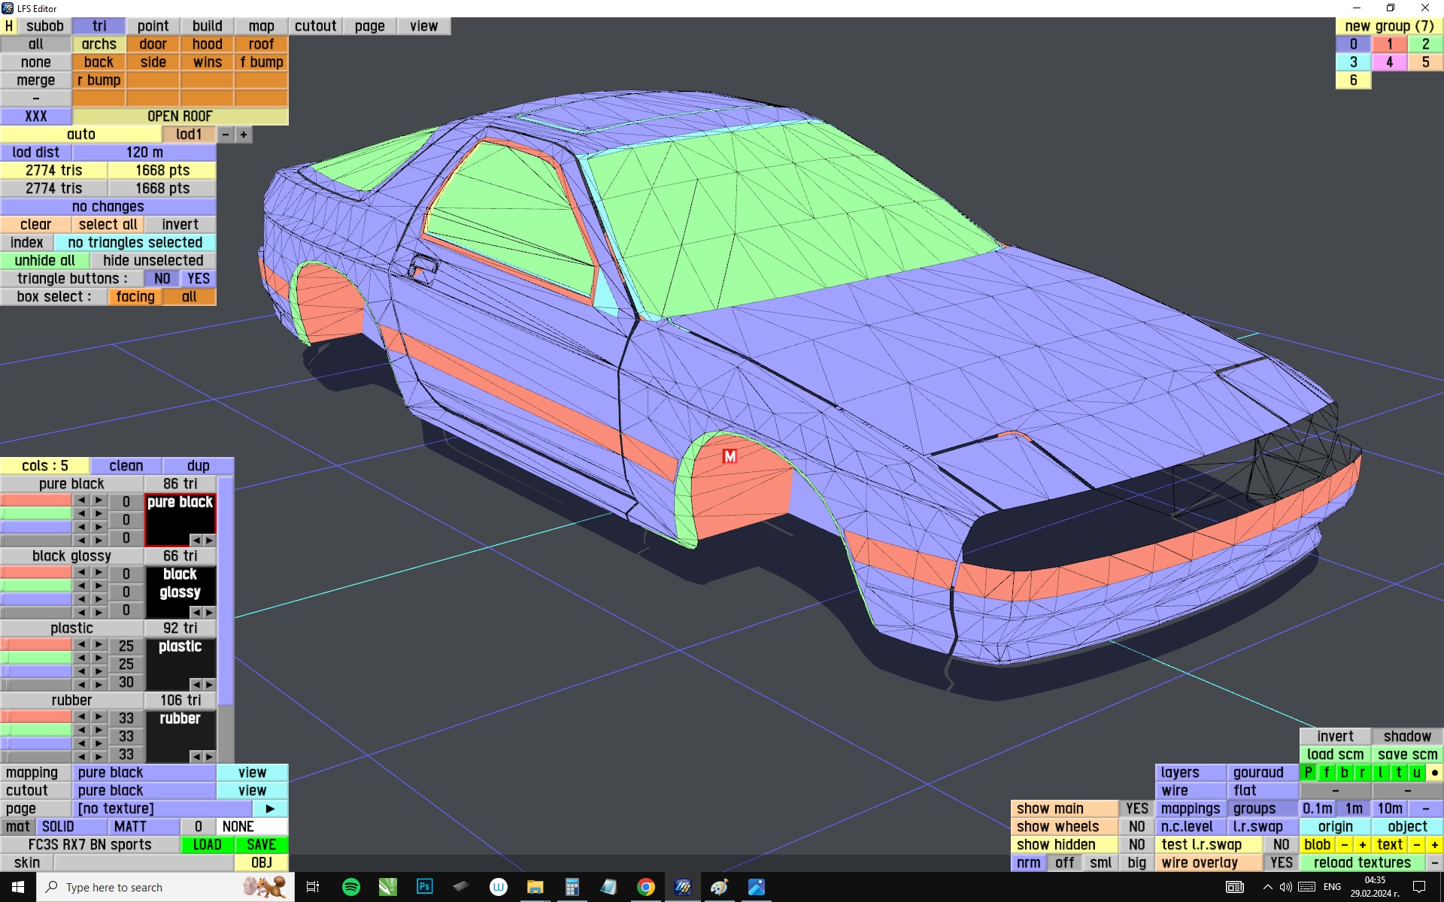The width and height of the screenshot is (1444, 902).
Task: Set triangle buttons to YES
Action: pos(199,279)
